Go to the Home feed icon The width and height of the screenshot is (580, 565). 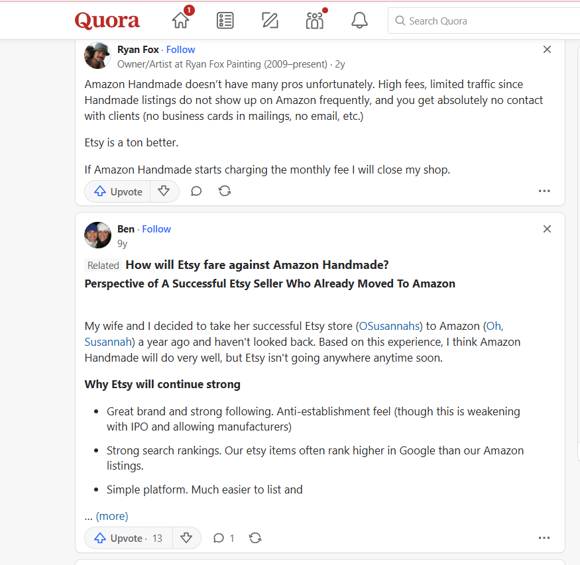coord(181,20)
